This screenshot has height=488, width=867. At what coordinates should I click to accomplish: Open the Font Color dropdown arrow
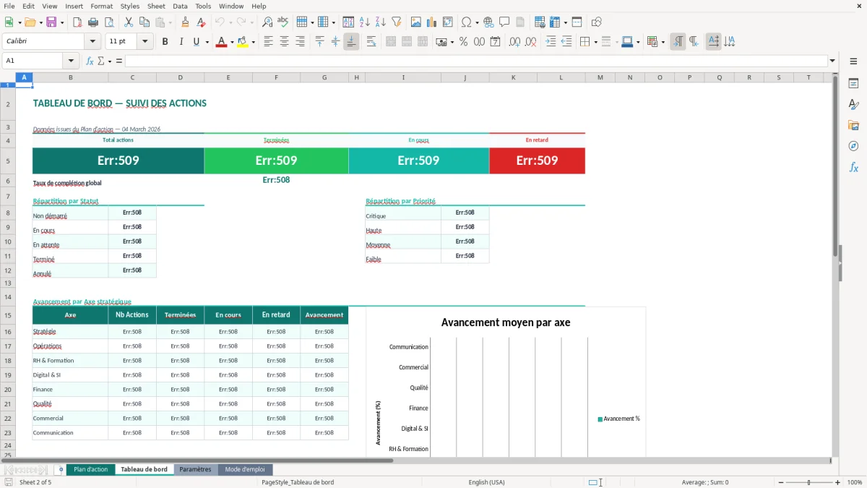click(x=230, y=42)
